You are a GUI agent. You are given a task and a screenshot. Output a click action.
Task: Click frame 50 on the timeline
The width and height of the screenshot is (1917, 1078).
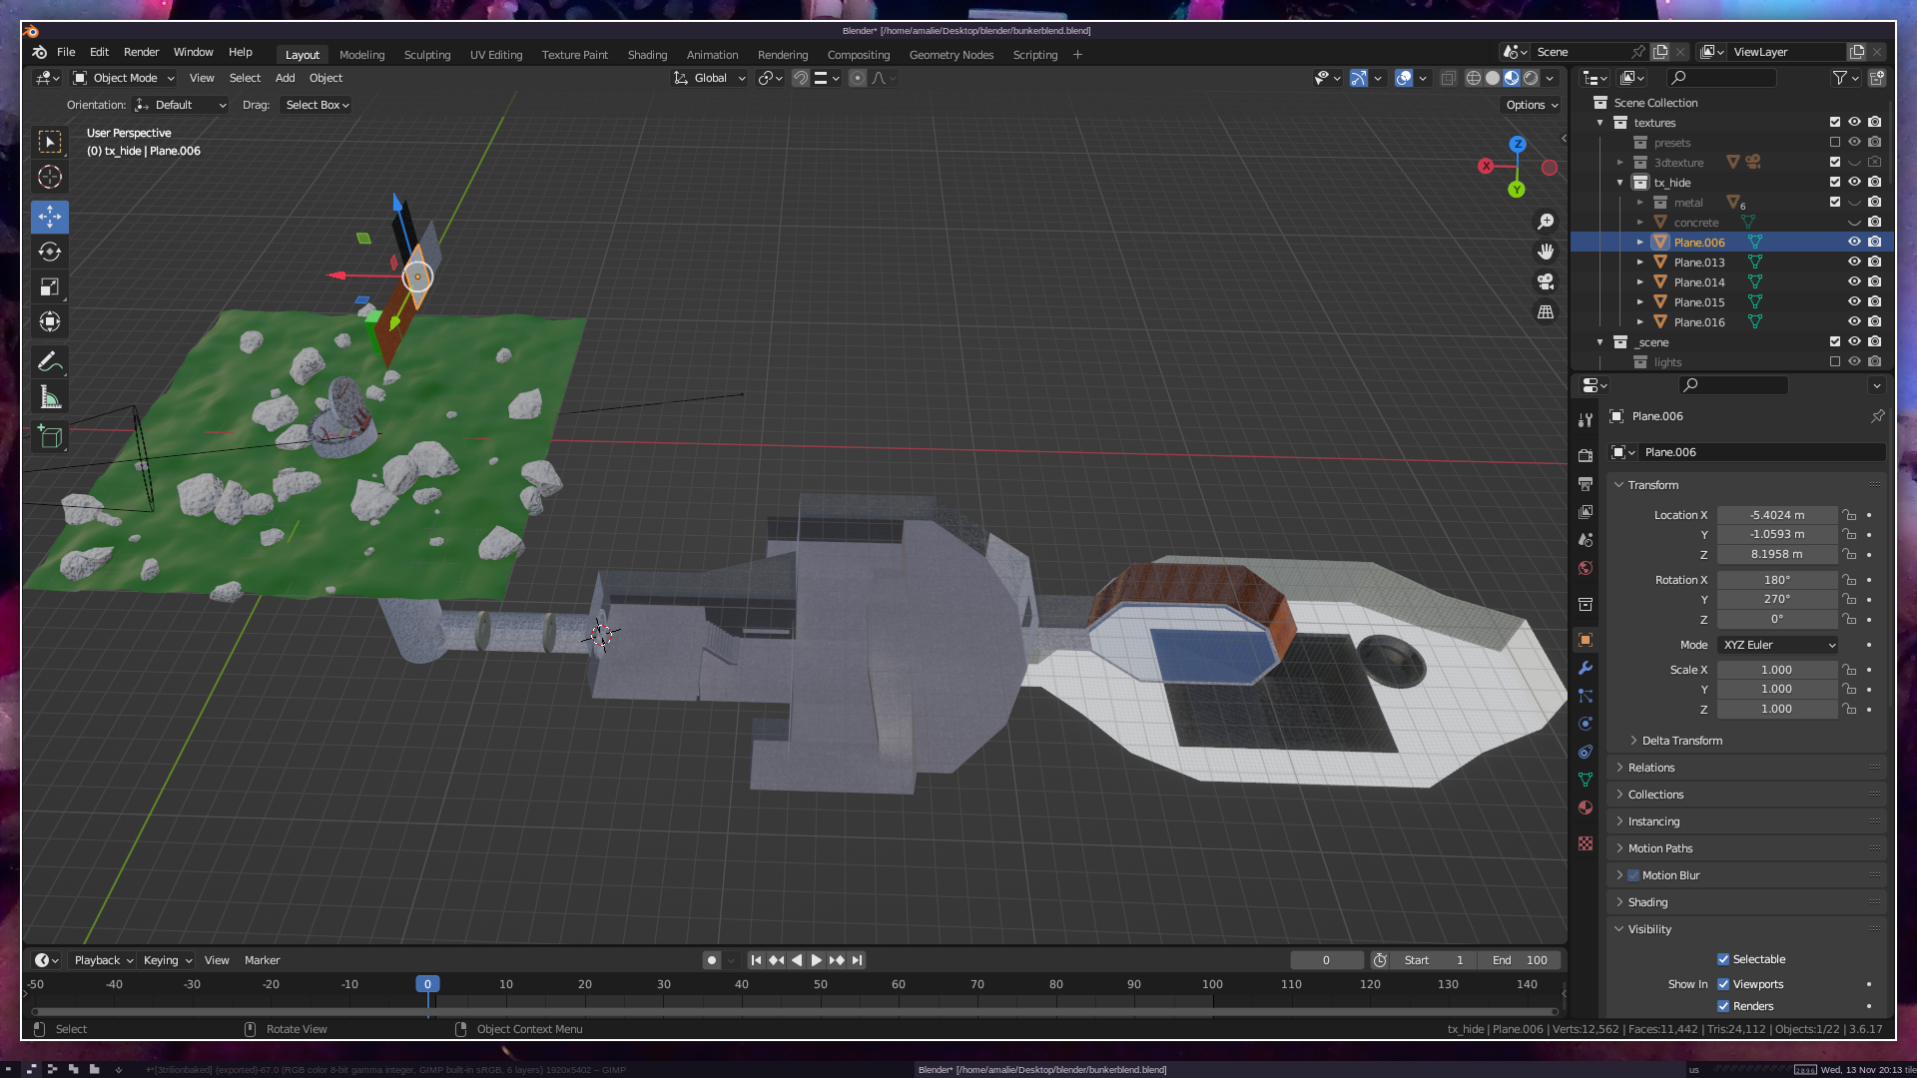click(x=820, y=985)
